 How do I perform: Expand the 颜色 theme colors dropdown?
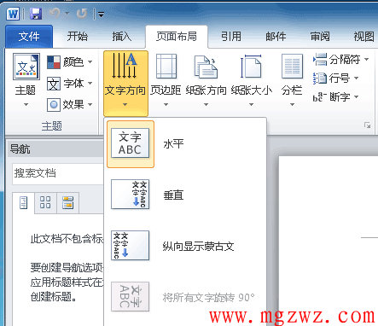[70, 62]
